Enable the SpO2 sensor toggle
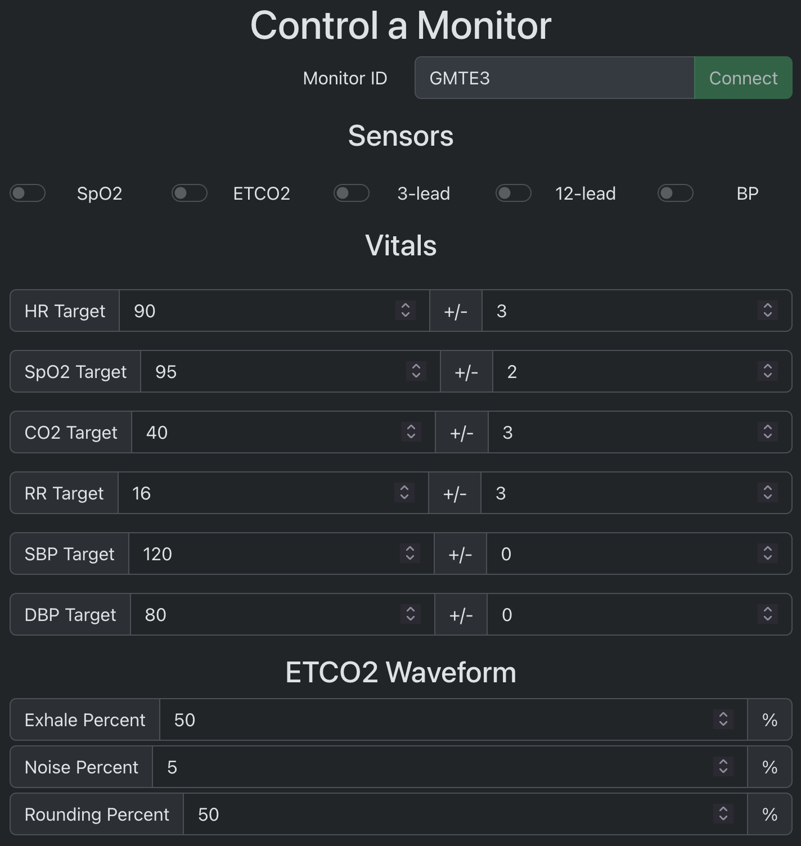This screenshot has height=846, width=801. (x=28, y=193)
